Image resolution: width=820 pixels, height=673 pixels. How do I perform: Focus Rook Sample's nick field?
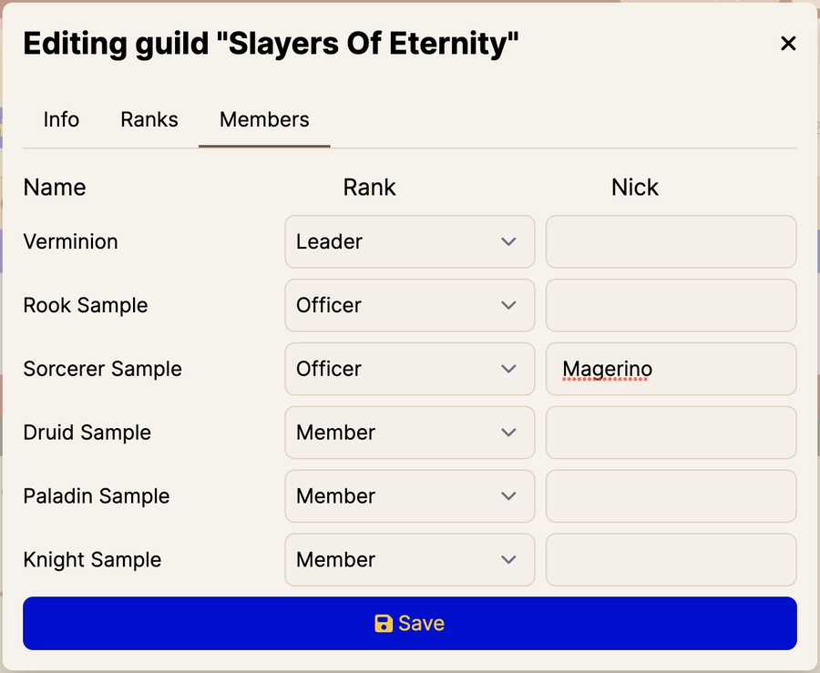point(671,305)
